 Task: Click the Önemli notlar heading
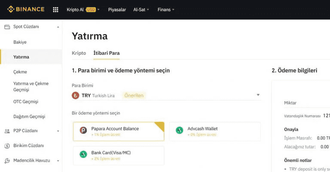298,160
